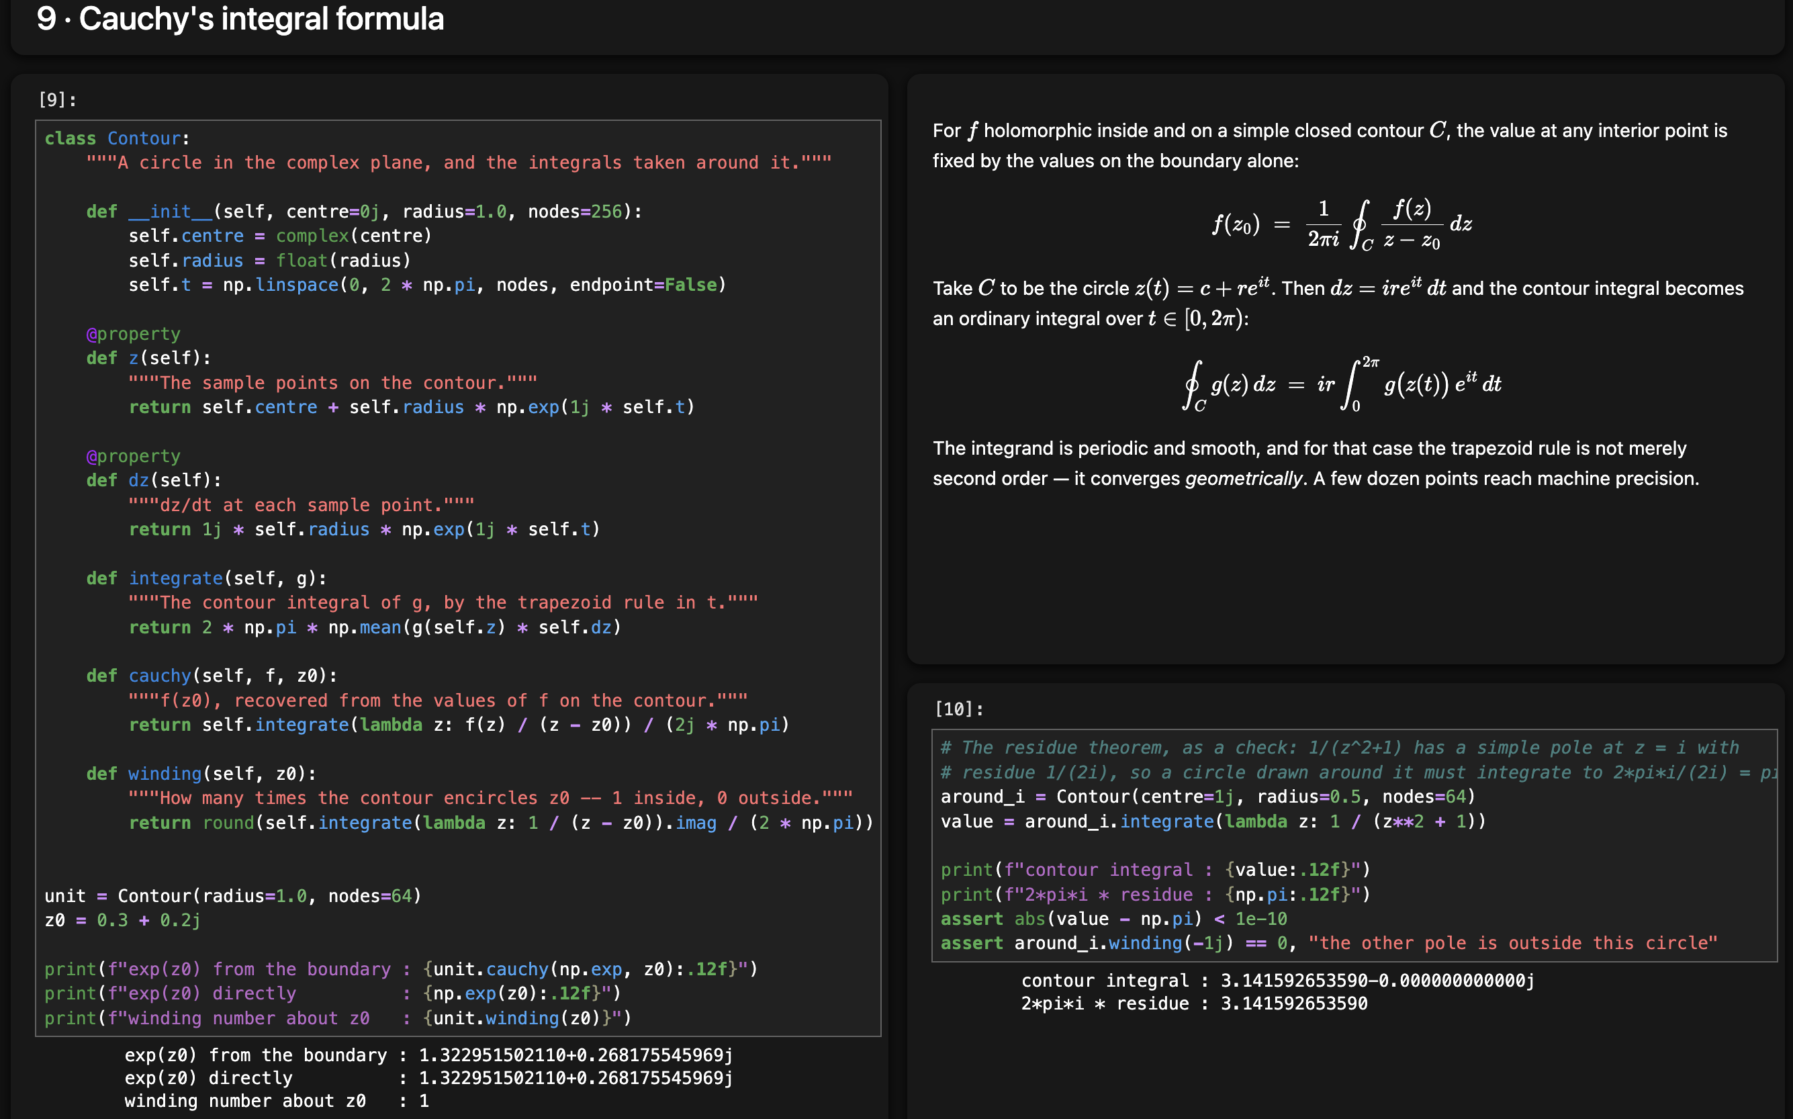Click the [10]: cell prompt label
1793x1119 pixels.
coord(959,709)
